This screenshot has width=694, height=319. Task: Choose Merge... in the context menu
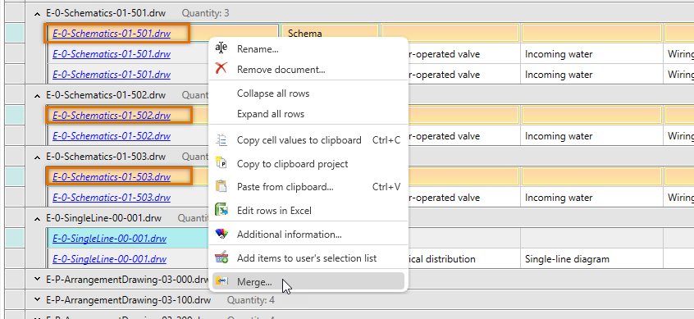pyautogui.click(x=308, y=281)
